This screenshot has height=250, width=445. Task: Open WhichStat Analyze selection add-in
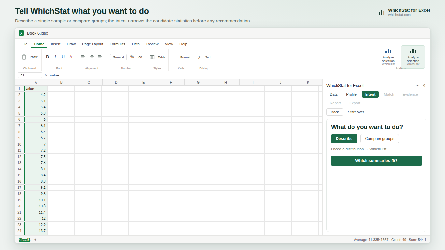413,57
